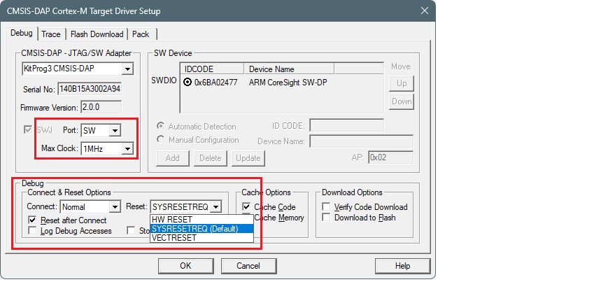Image resolution: width=594 pixels, height=282 pixels.
Task: Toggle the Cache Code checkbox
Action: 246,207
